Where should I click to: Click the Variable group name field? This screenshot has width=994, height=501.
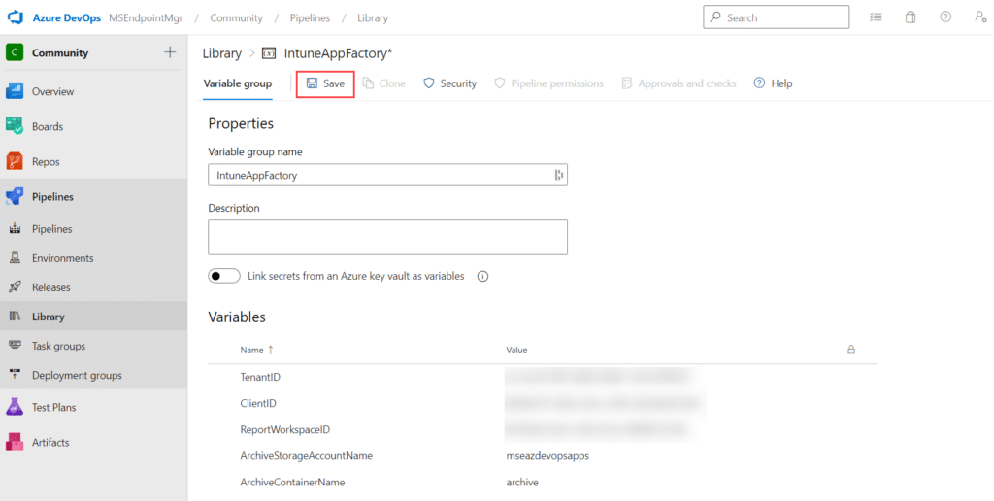click(387, 175)
